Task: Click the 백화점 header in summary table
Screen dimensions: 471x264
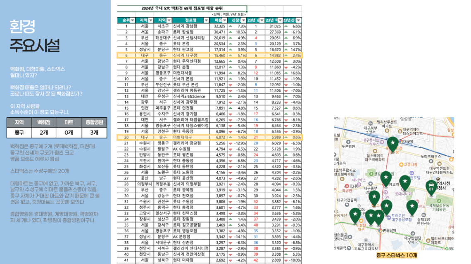Action: [44, 122]
